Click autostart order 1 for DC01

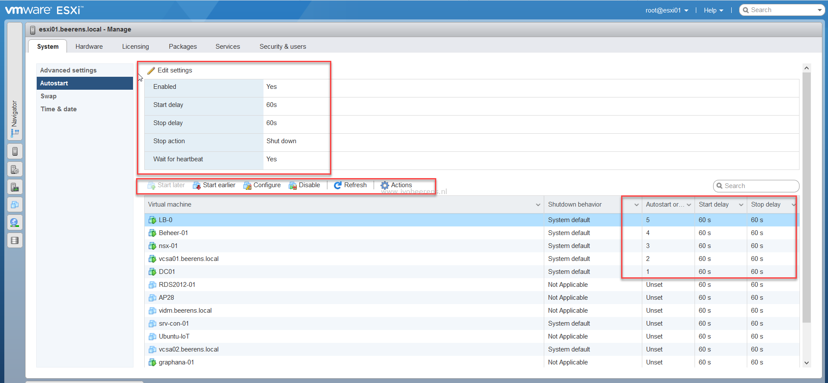coord(648,272)
